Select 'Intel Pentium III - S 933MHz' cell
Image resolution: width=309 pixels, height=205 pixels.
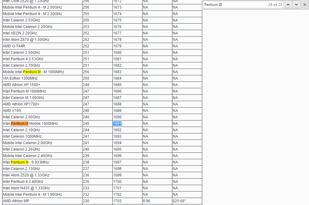pyautogui.click(x=42, y=162)
